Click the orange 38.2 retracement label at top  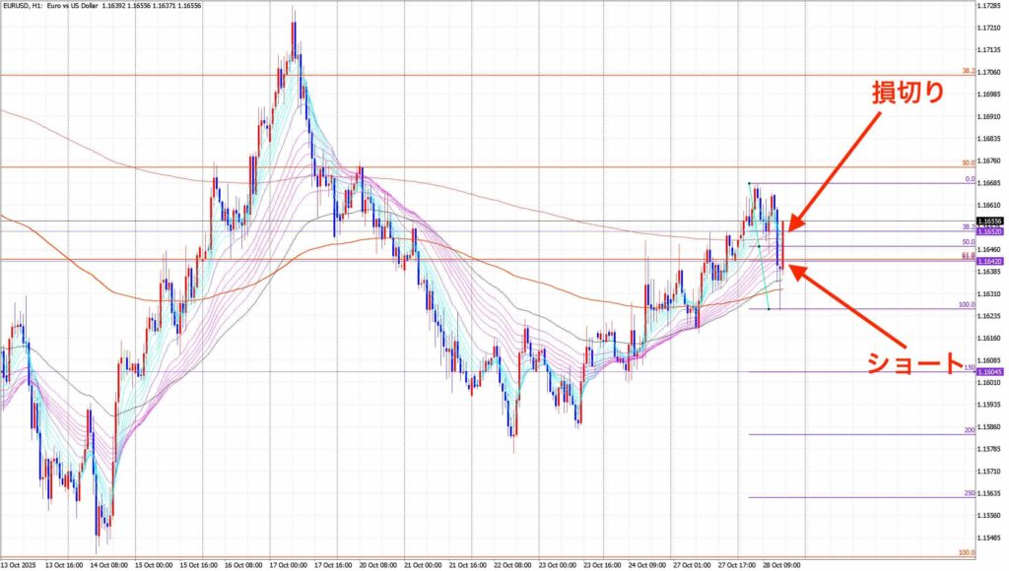pyautogui.click(x=968, y=71)
